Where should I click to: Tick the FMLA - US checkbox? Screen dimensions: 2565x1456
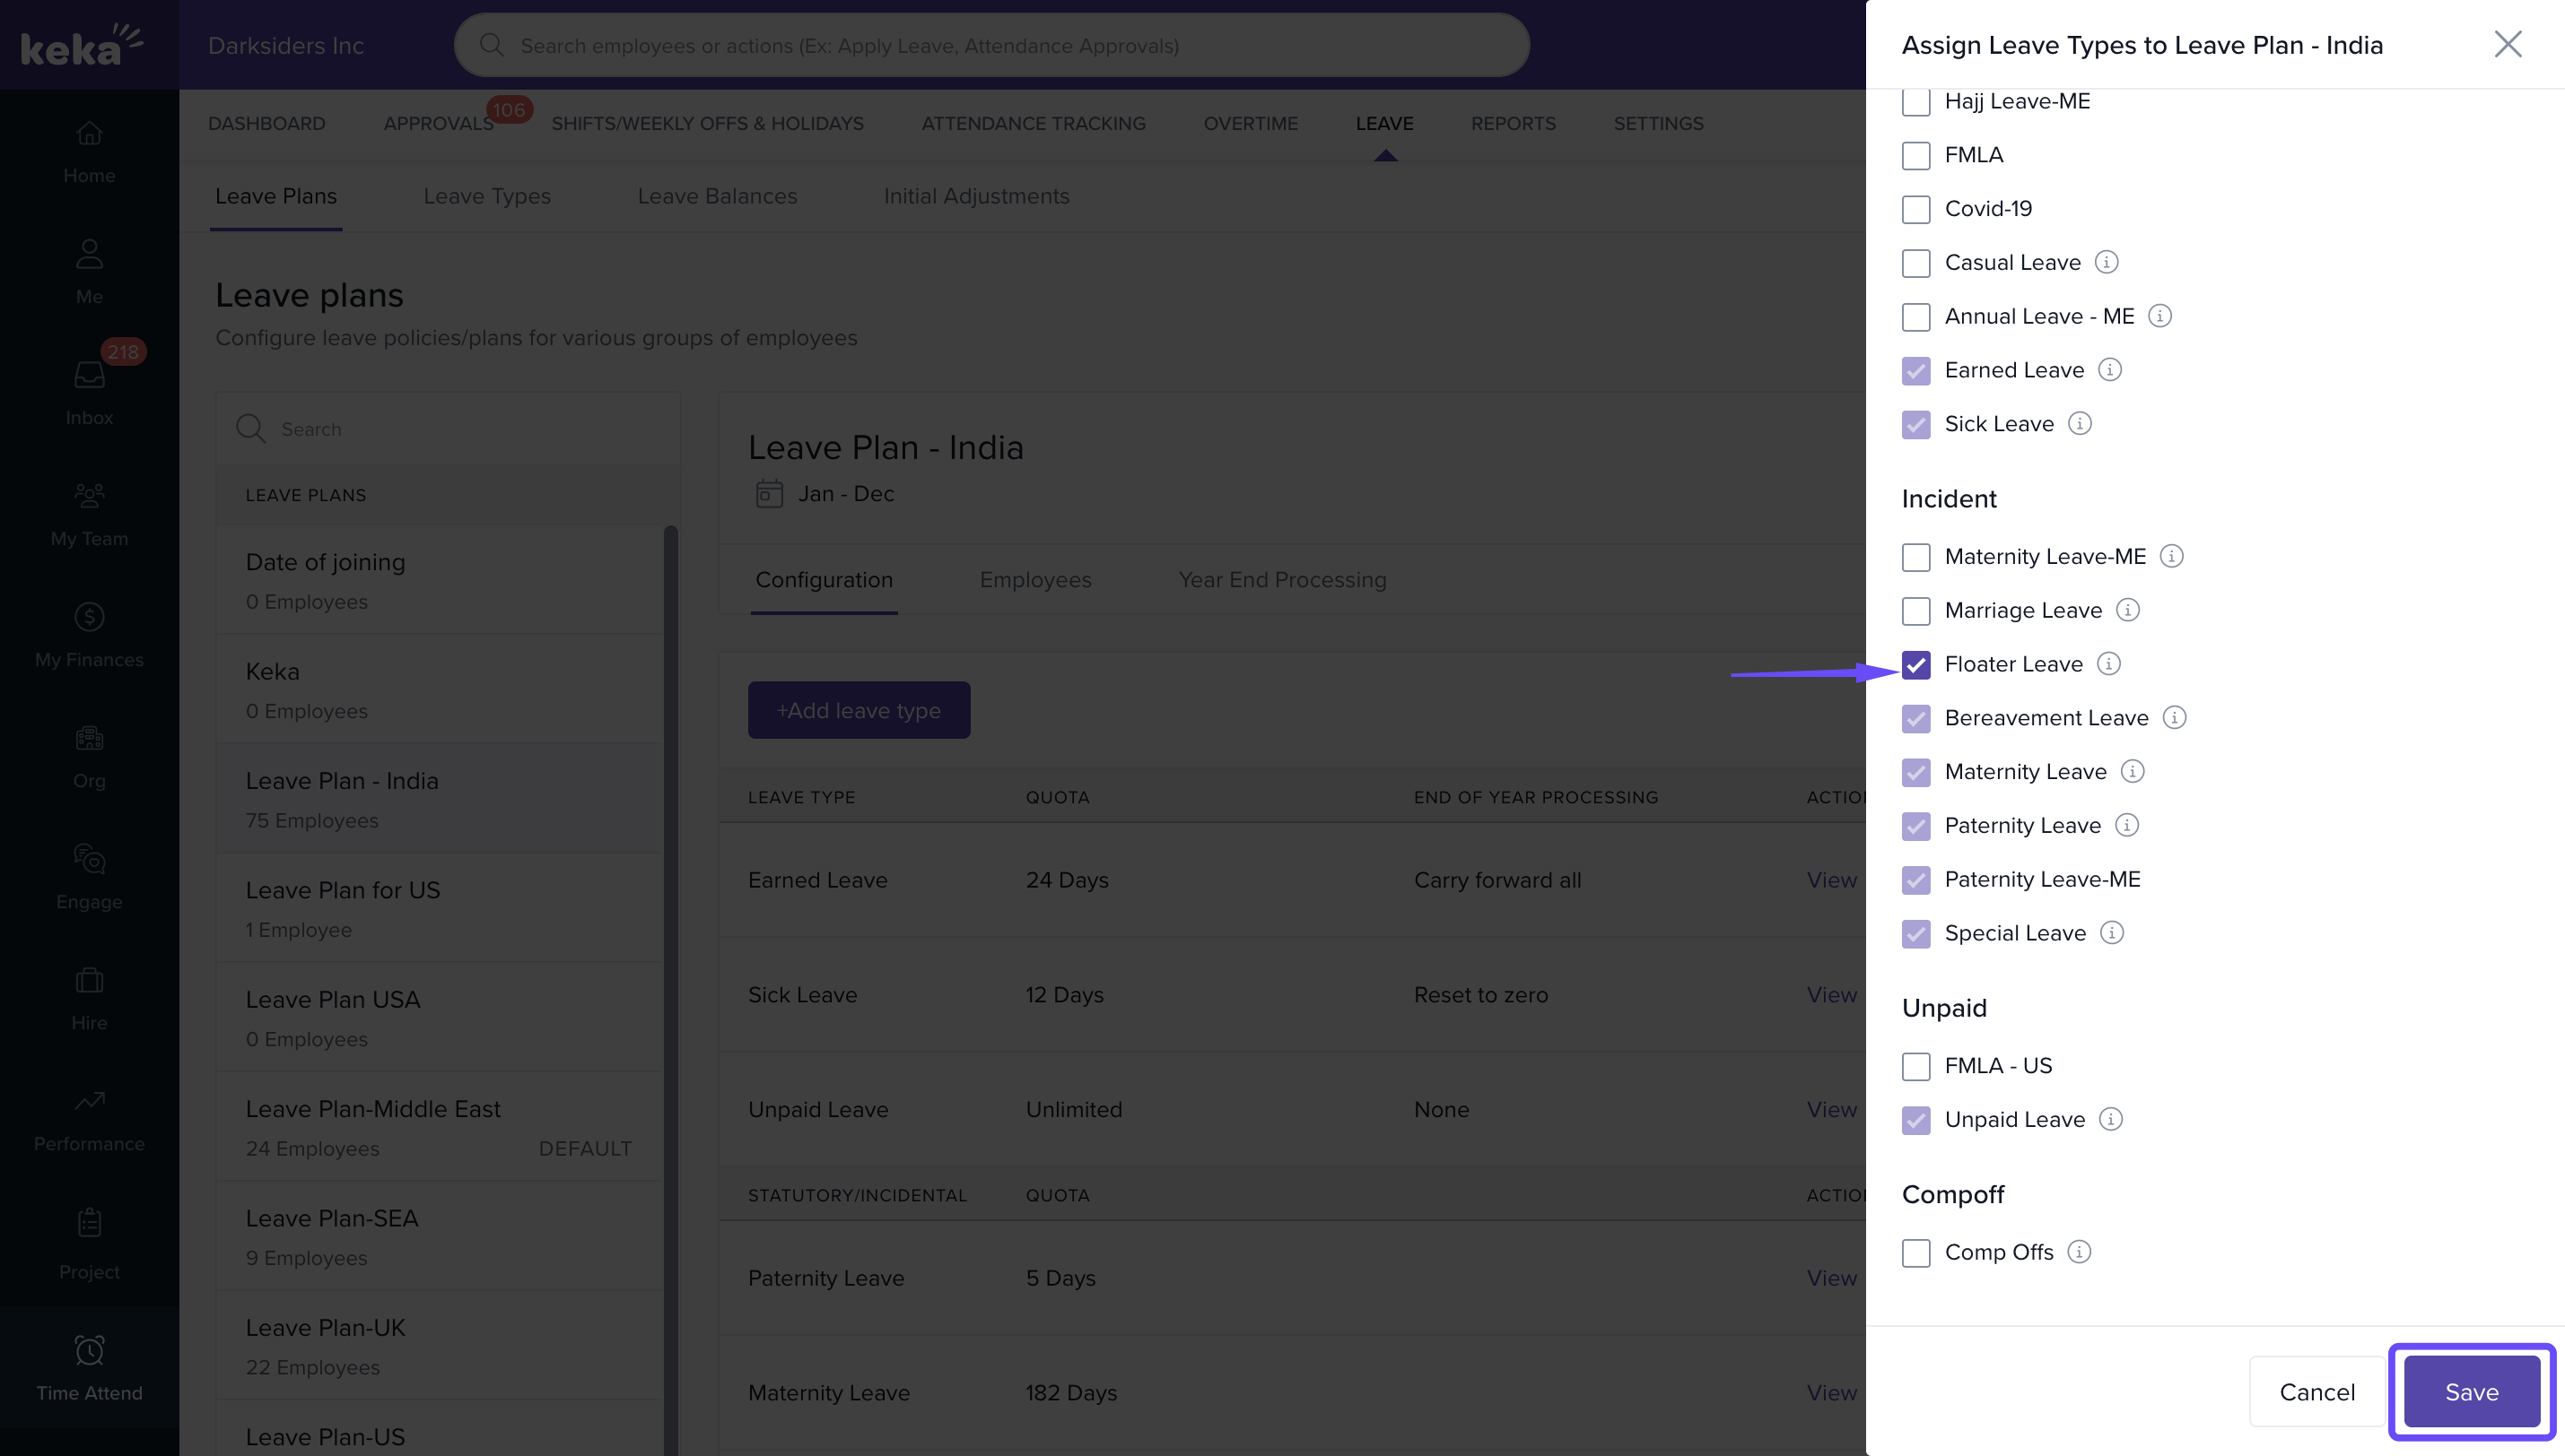[1915, 1066]
